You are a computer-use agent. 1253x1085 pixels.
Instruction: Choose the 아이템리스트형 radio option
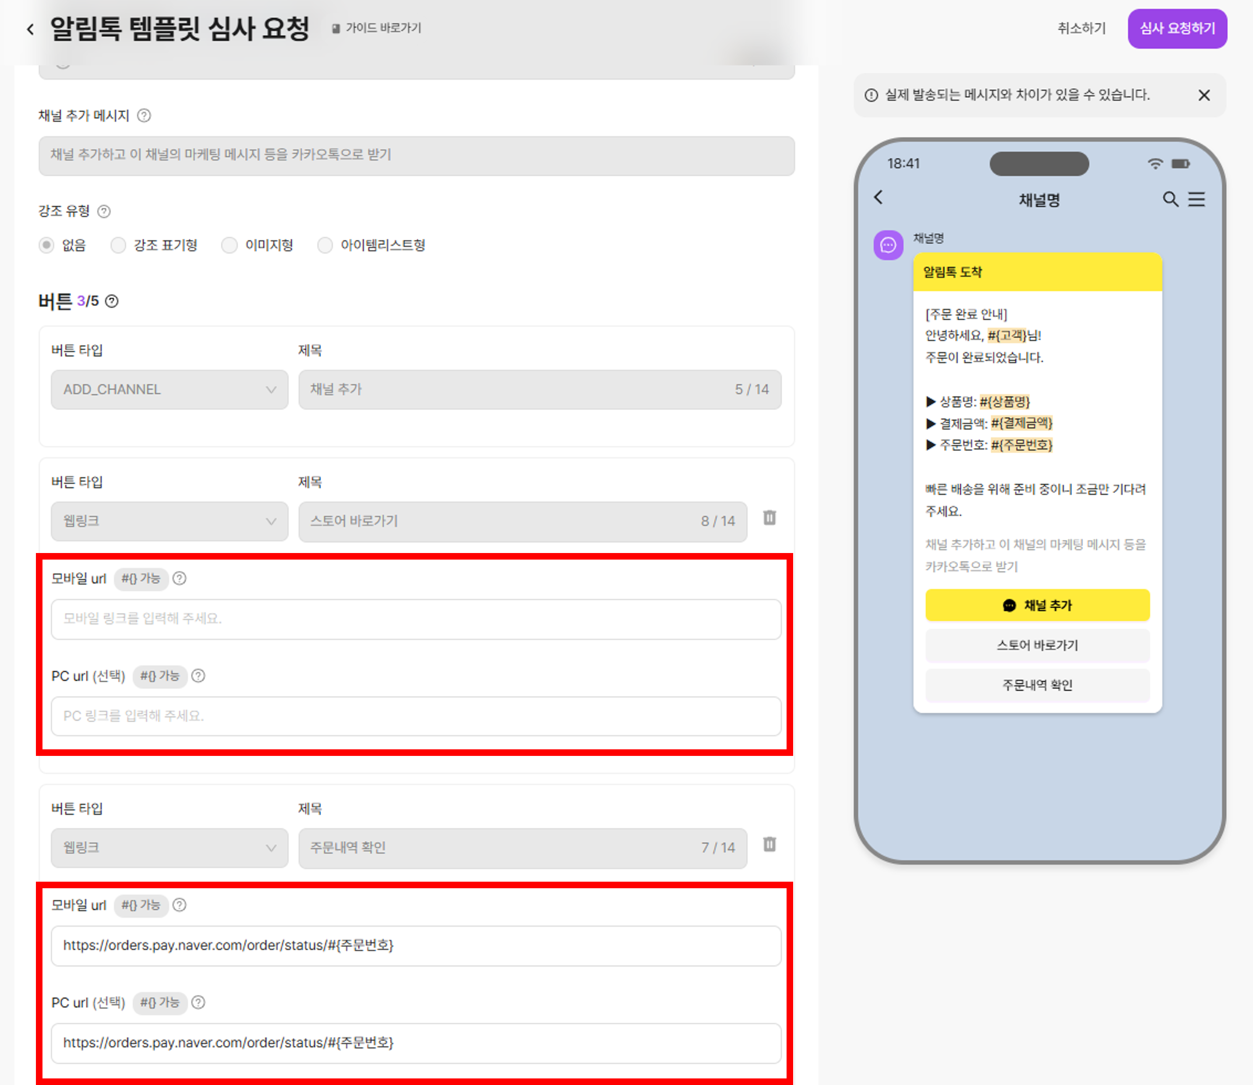325,245
